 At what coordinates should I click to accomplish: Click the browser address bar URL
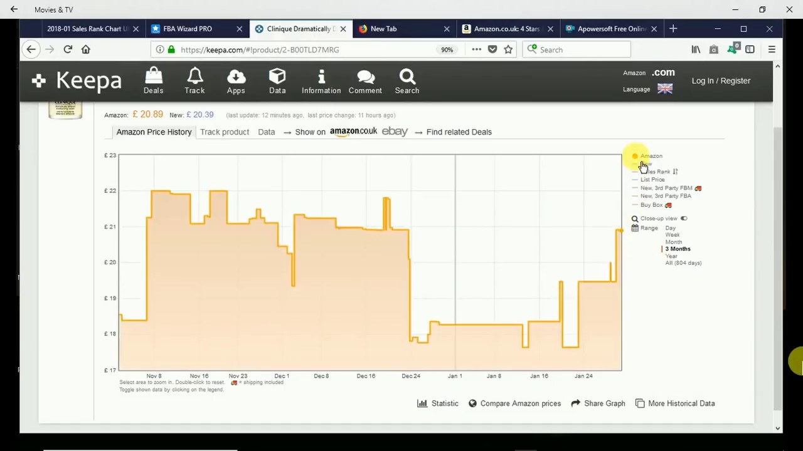pyautogui.click(x=260, y=49)
